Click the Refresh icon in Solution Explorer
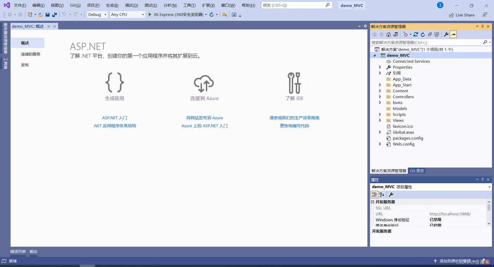Viewport: 494px width, 267px height. [x=423, y=35]
